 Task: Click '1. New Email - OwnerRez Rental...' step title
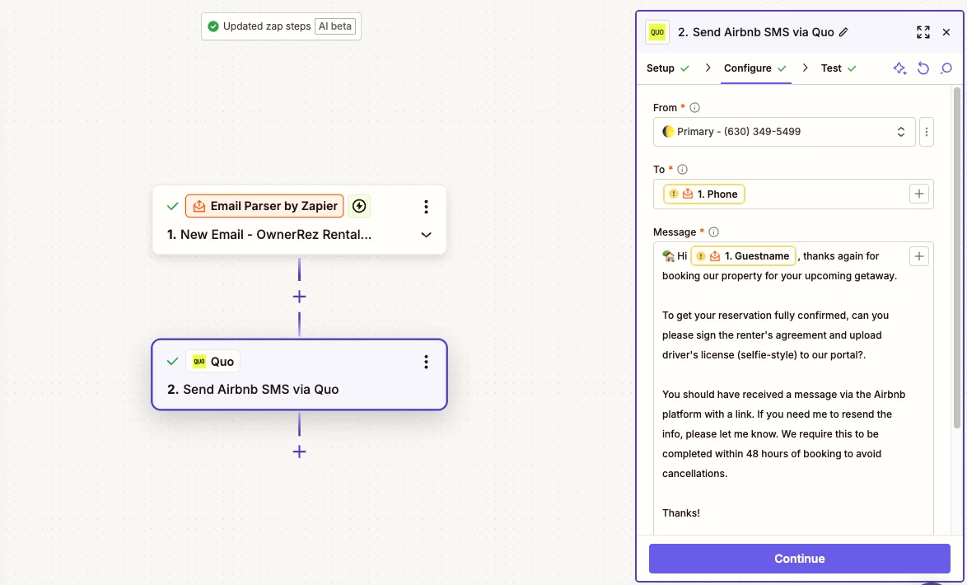[269, 235]
